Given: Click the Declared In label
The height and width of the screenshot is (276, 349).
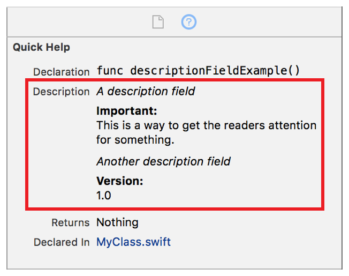Looking at the screenshot, I should click(62, 242).
